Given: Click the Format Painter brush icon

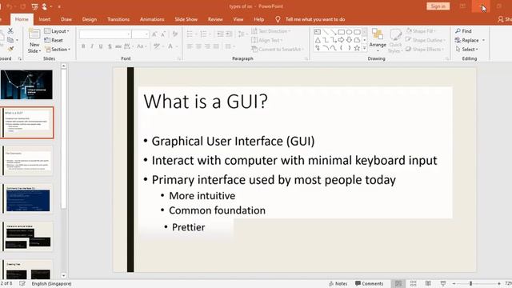Looking at the screenshot, I should pyautogui.click(x=10, y=49).
